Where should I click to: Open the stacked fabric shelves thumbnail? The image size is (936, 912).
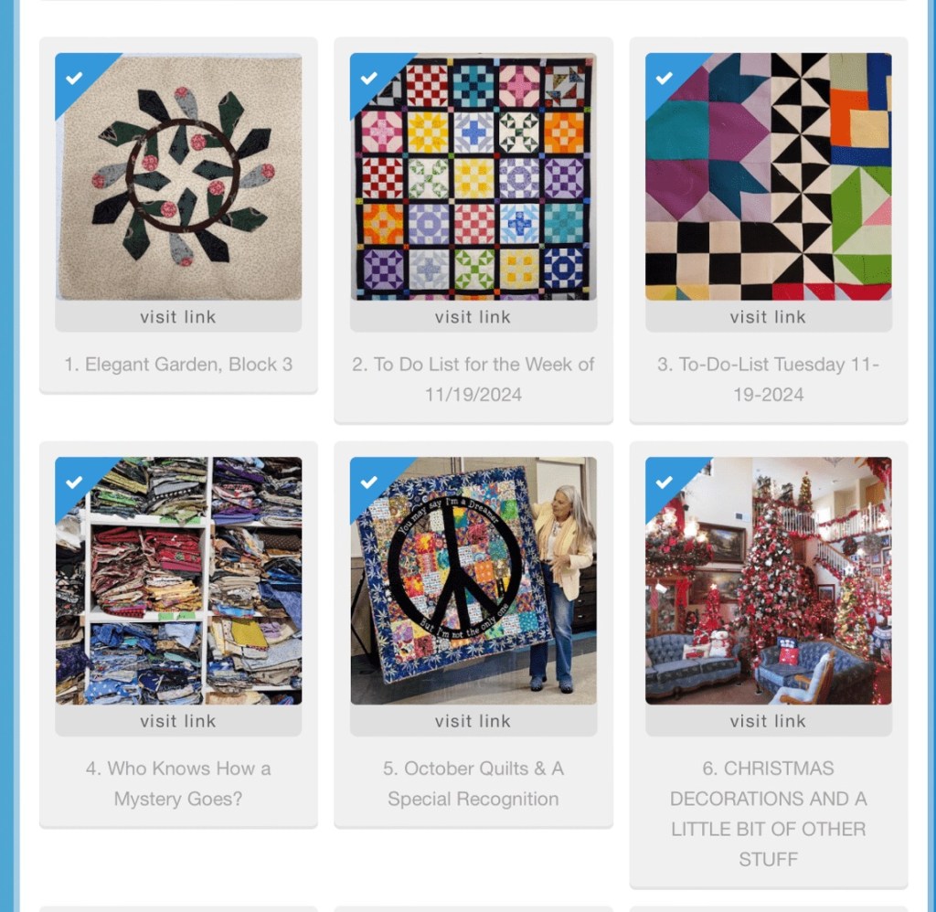178,581
